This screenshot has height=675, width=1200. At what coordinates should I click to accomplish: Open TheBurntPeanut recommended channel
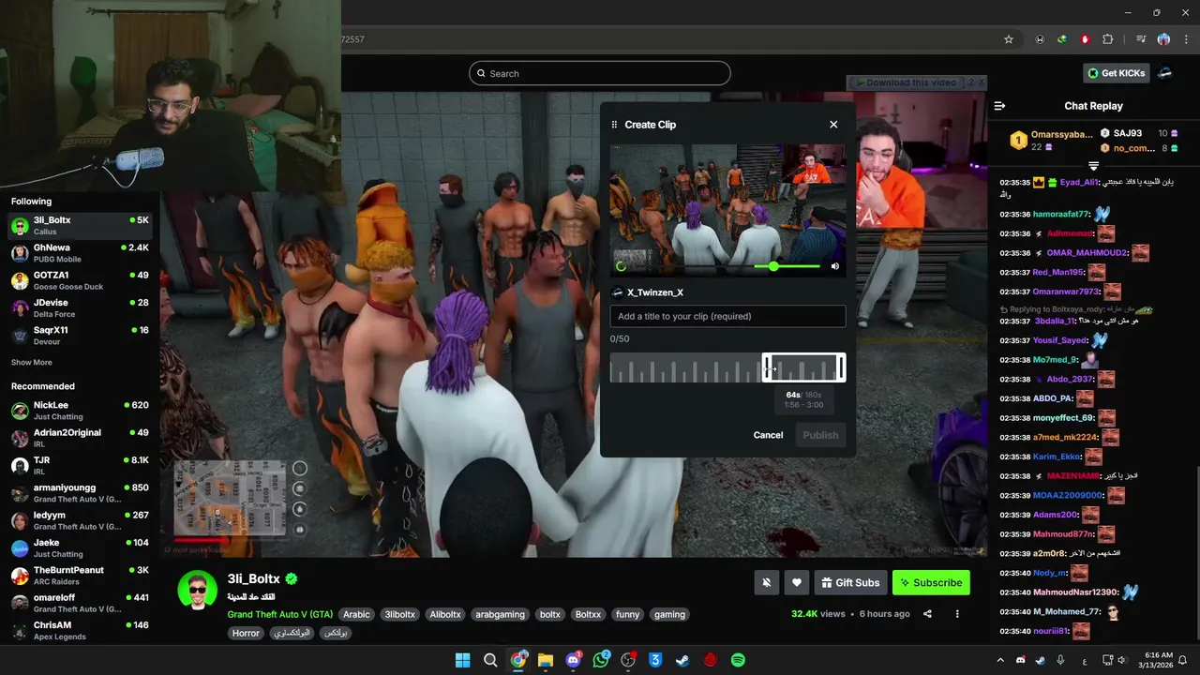[80, 576]
